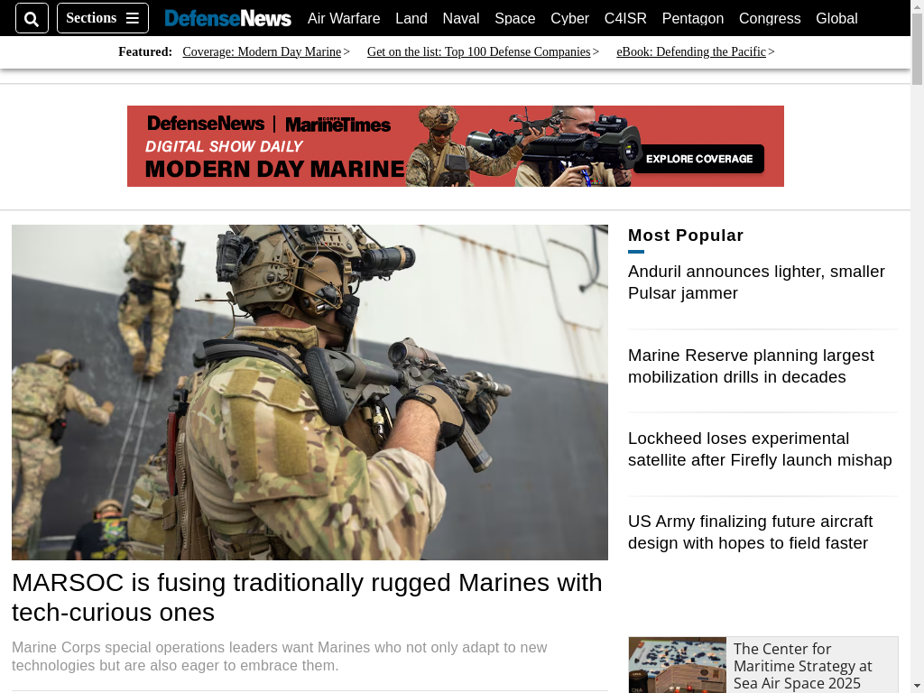Image resolution: width=924 pixels, height=693 pixels.
Task: Open Anduril Pulsar jammer article
Action: coord(756,282)
